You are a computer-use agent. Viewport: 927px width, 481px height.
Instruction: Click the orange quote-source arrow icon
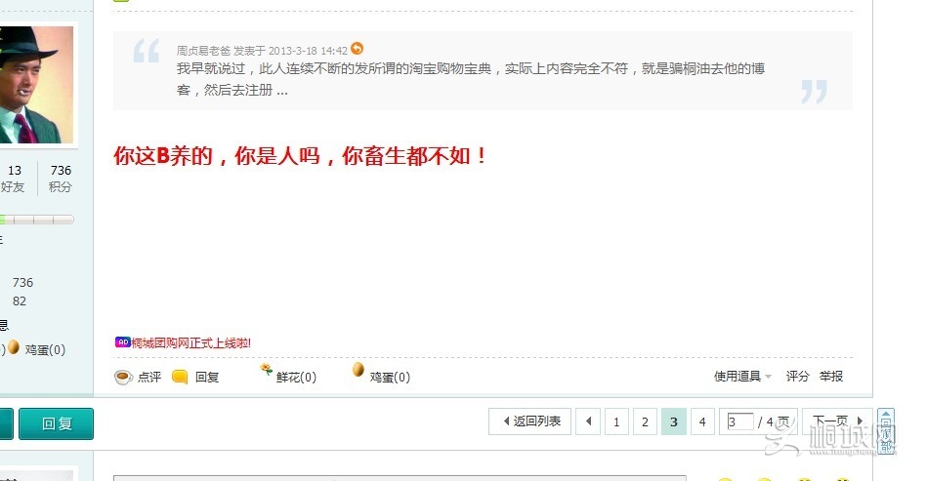(358, 49)
